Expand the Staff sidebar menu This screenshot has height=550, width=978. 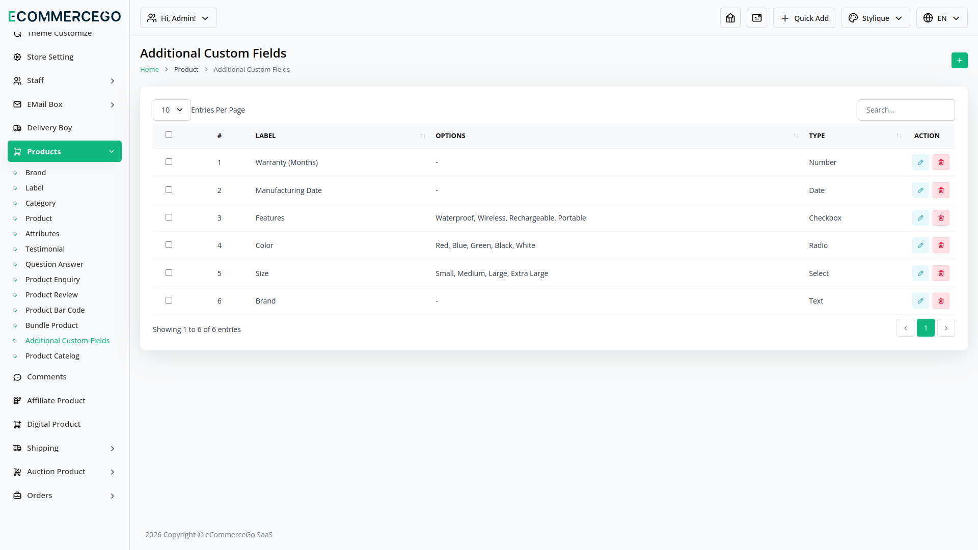65,80
